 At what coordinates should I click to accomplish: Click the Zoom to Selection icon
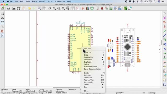pyautogui.click(x=68, y=8)
